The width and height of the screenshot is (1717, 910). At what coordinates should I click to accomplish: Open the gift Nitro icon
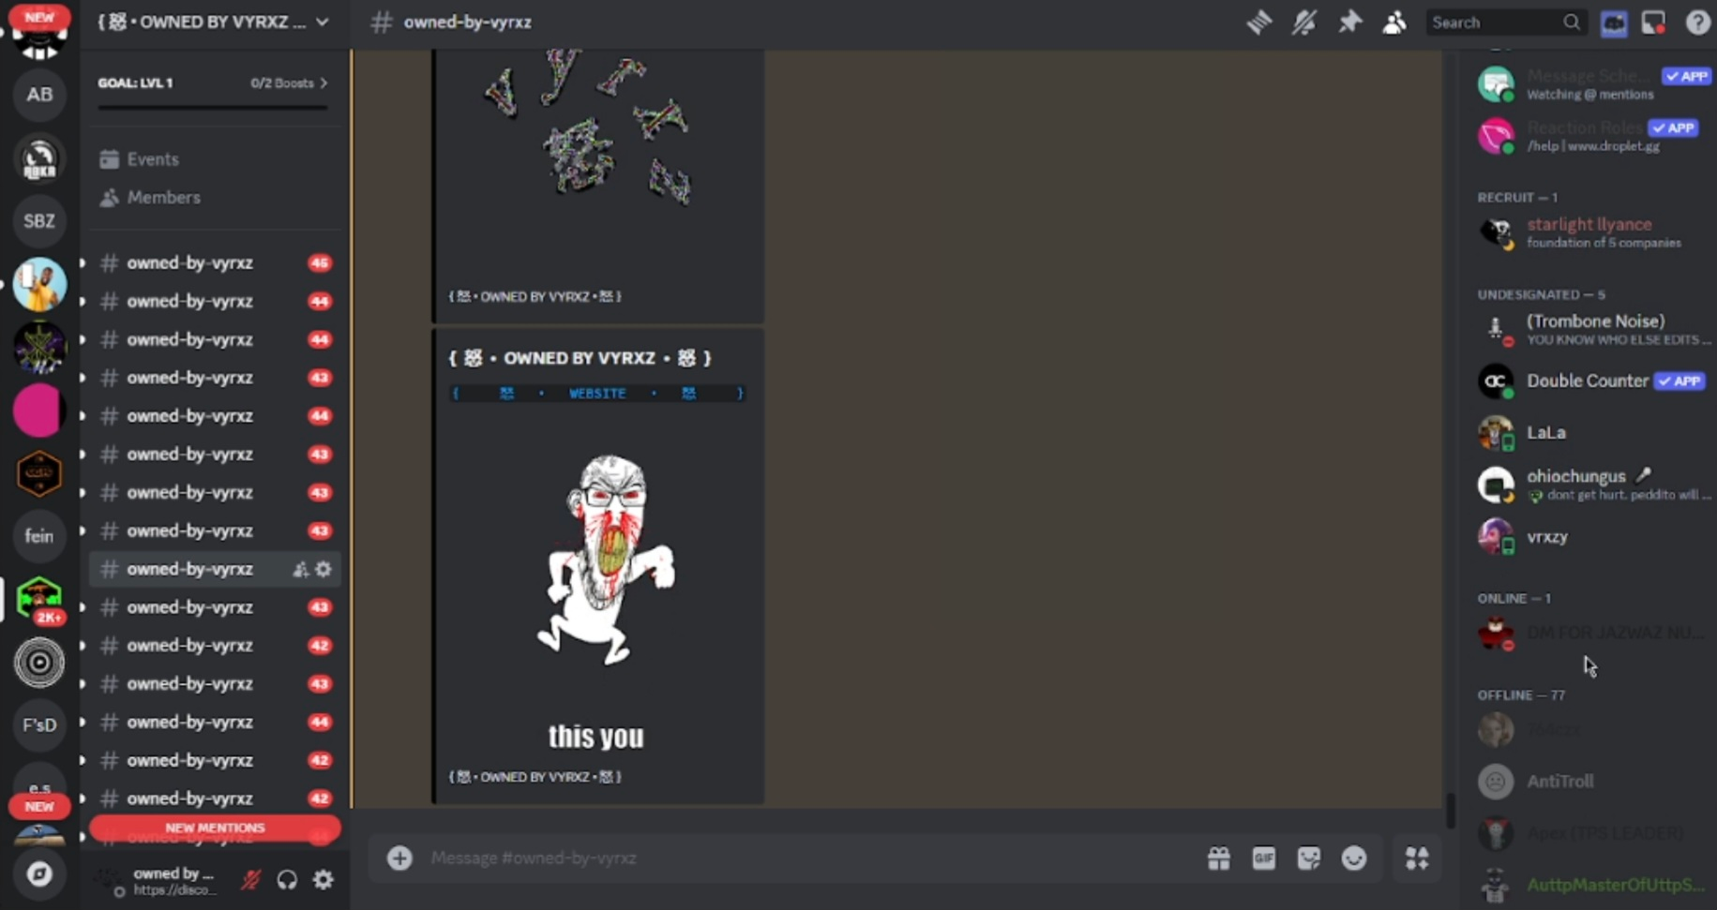pos(1218,858)
